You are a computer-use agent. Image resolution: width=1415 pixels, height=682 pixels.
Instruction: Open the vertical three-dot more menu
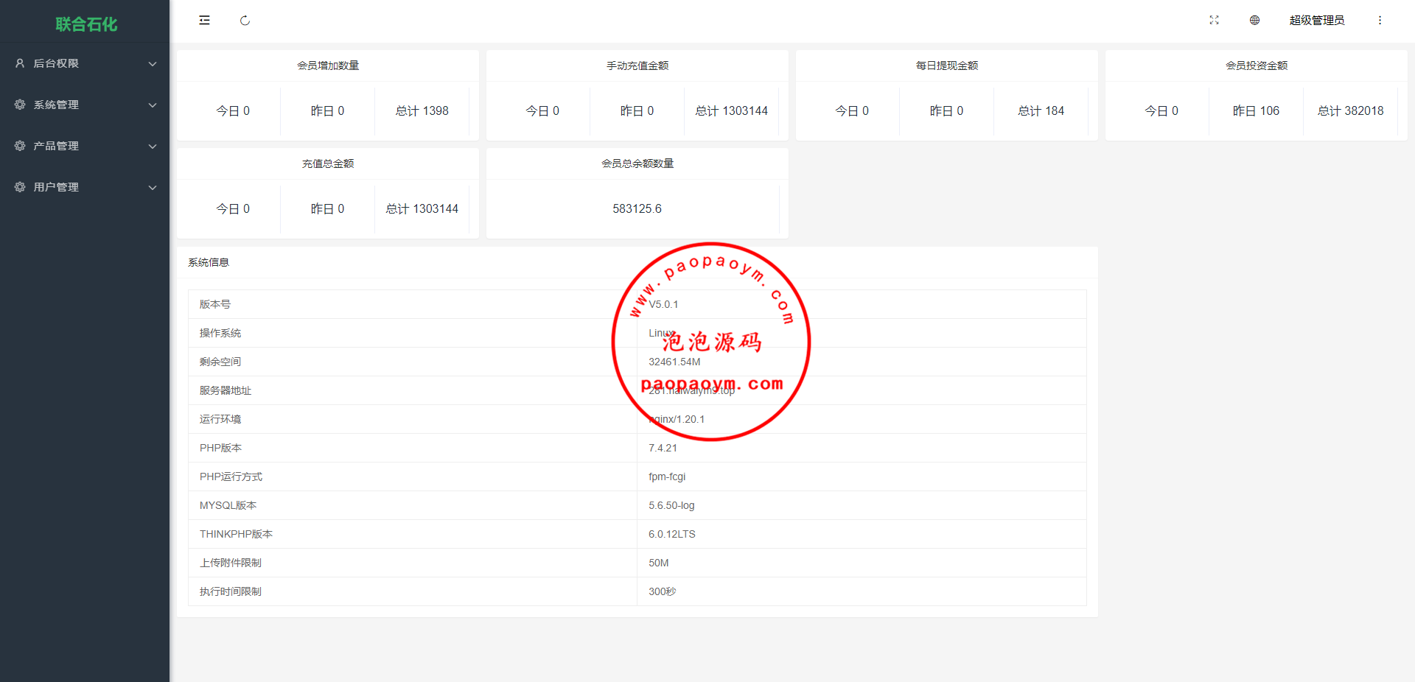tap(1380, 21)
